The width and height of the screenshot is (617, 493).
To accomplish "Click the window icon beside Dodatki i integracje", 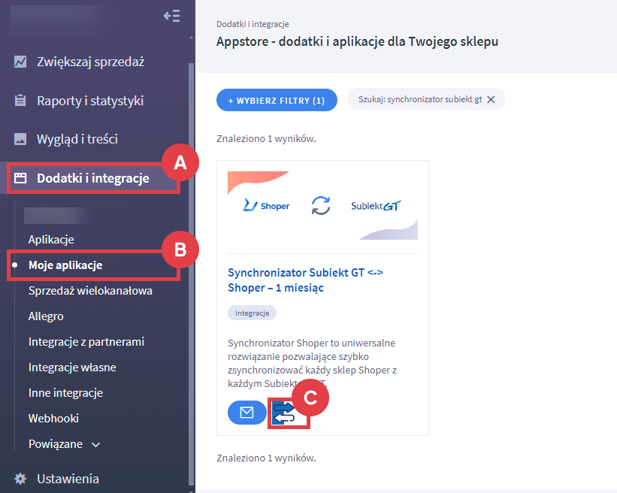I will [20, 178].
